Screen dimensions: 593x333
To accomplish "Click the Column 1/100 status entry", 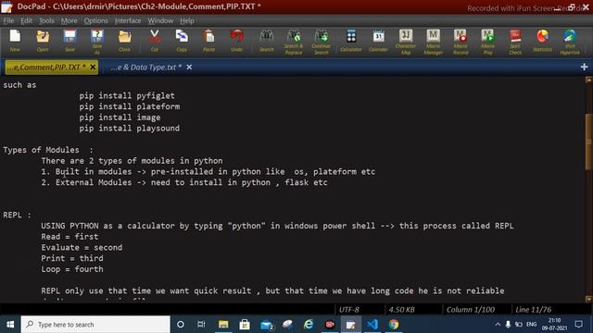I will click(471, 310).
